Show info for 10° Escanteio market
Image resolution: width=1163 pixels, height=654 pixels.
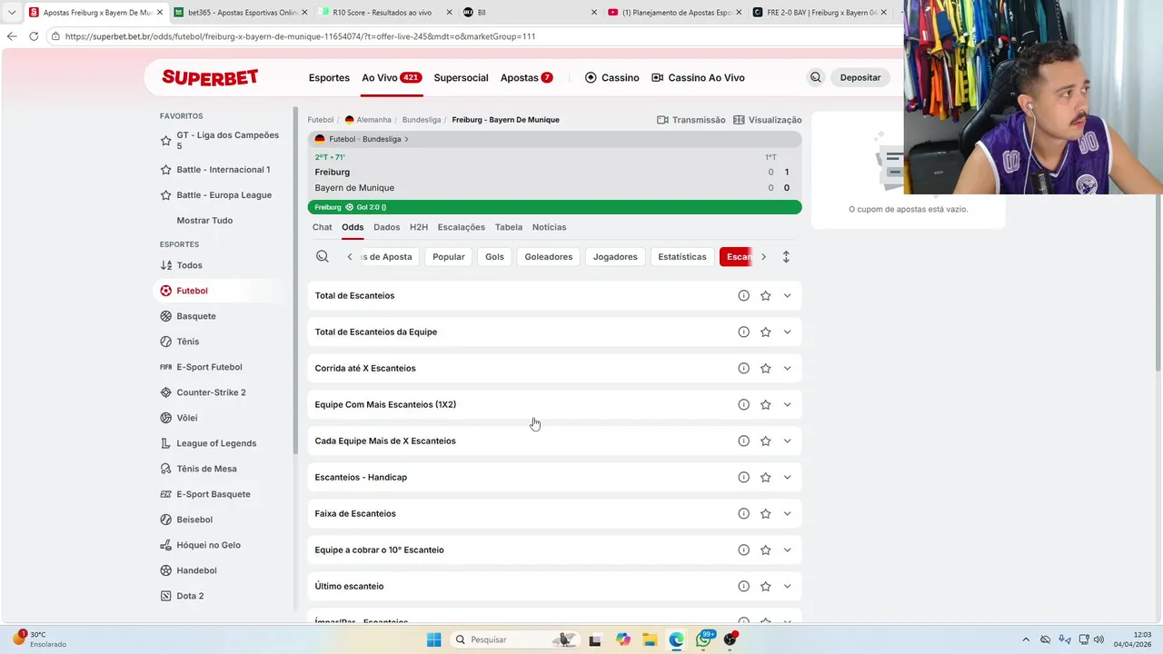tap(743, 550)
